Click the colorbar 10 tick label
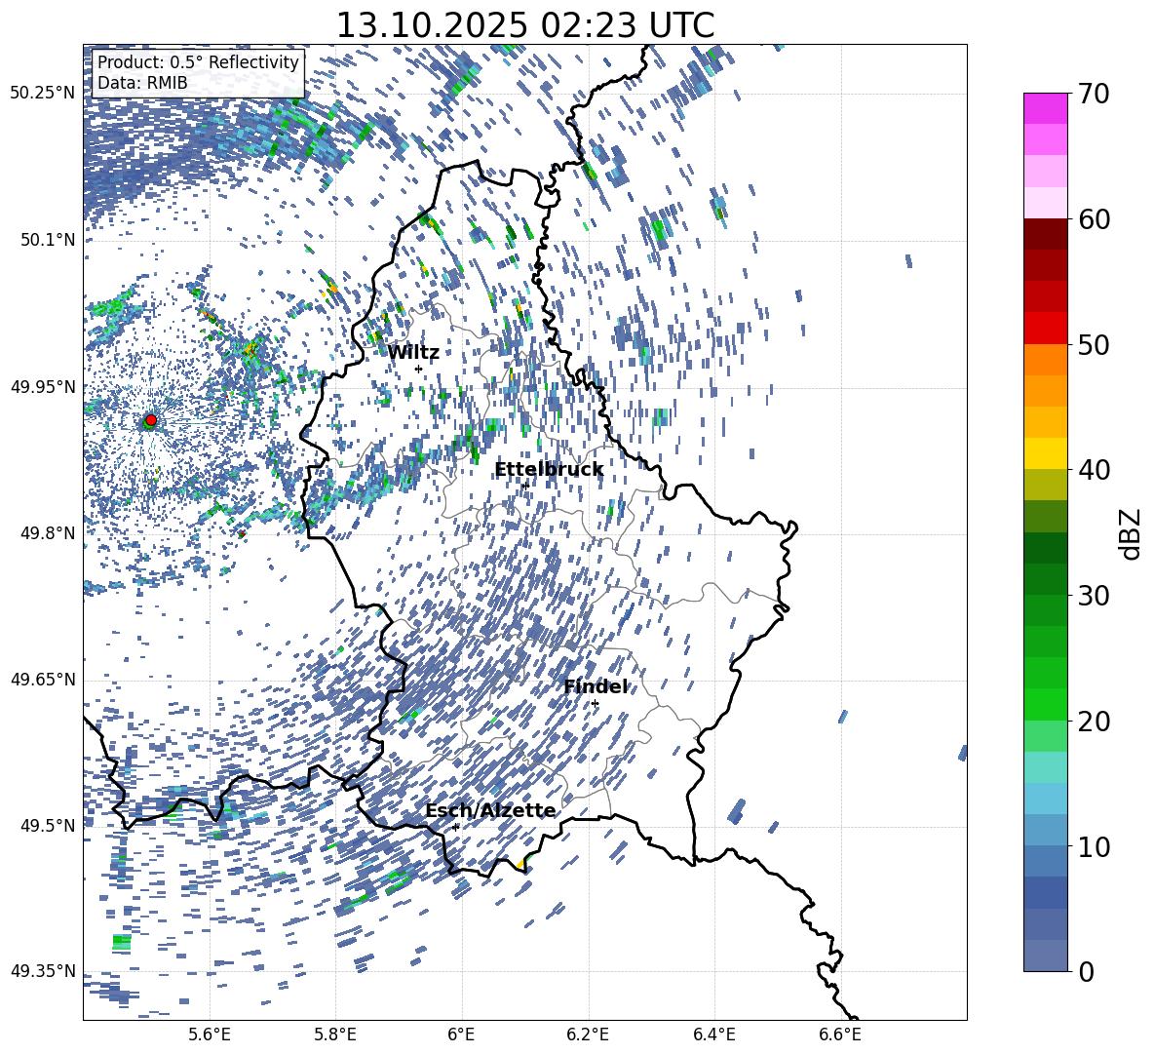The width and height of the screenshot is (1154, 1054). point(1094,846)
